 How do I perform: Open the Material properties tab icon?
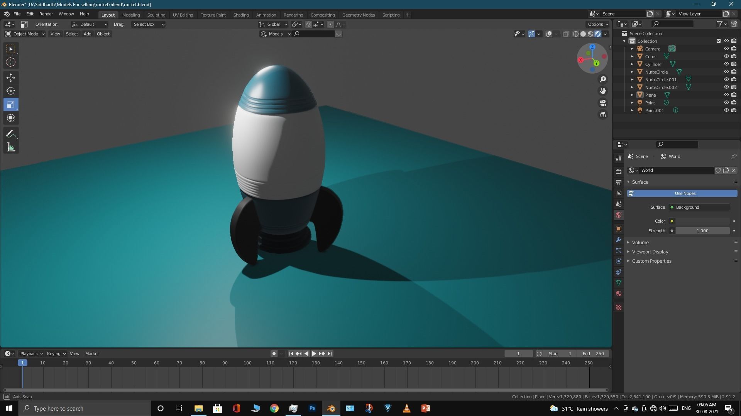(x=619, y=294)
